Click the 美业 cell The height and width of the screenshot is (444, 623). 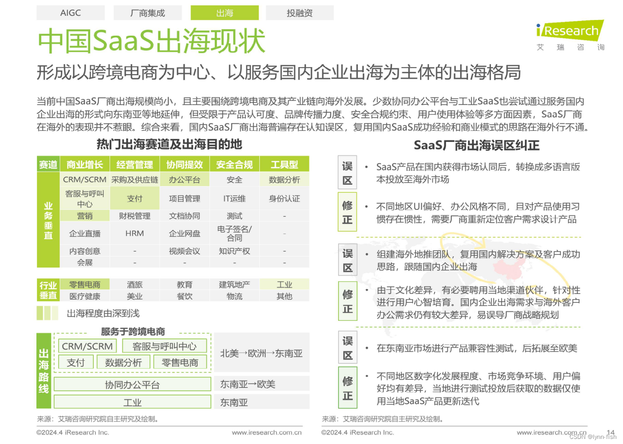[x=135, y=296]
